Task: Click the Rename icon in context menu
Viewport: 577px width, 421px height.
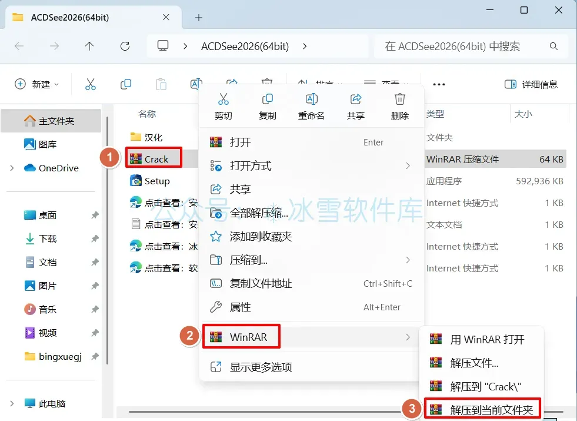Action: click(x=311, y=99)
